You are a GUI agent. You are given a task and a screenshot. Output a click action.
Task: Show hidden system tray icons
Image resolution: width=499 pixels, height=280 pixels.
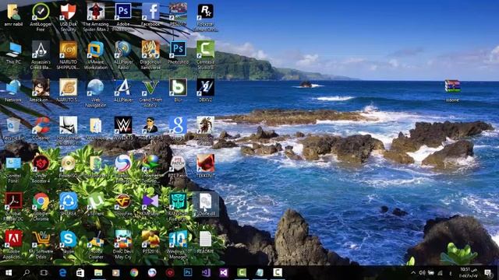(x=413, y=273)
